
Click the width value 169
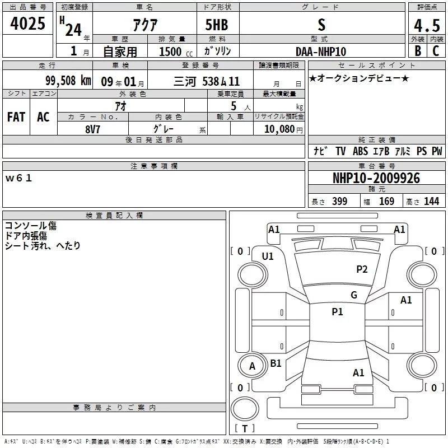click(x=386, y=201)
